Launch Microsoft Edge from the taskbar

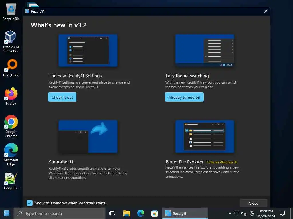pos(141,213)
